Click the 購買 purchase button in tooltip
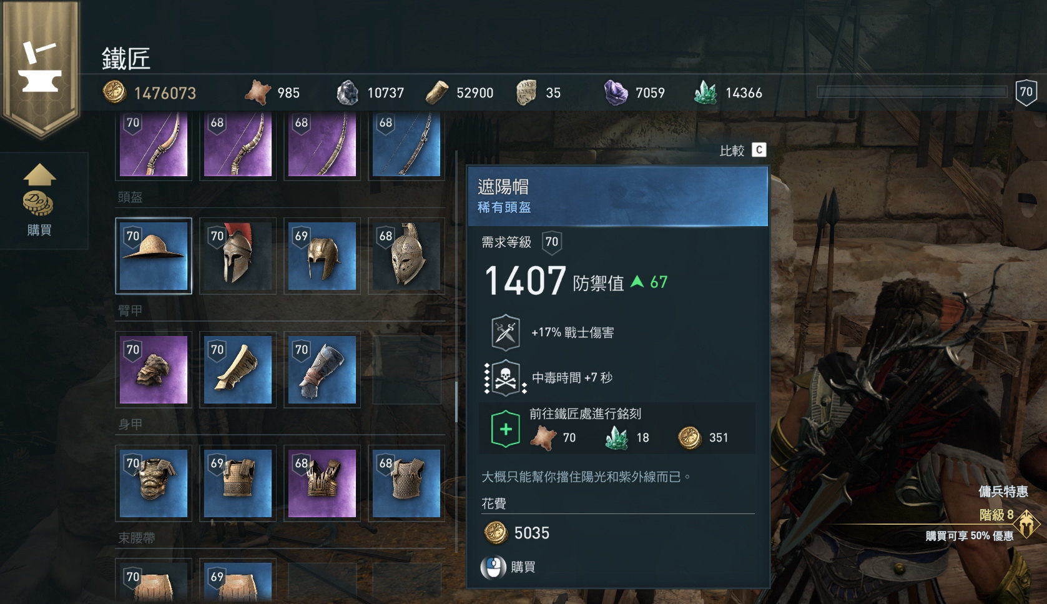Screen dimensions: 1047x604 point(508,567)
